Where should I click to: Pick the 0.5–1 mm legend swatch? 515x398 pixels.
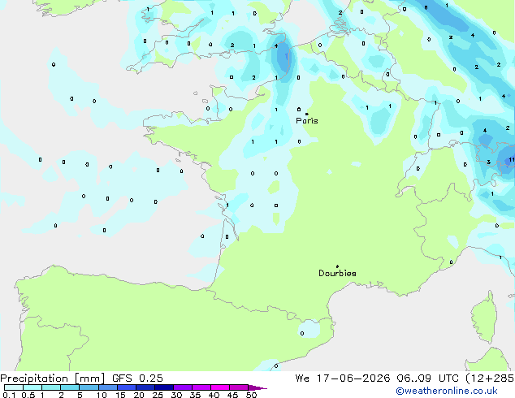tap(32, 387)
